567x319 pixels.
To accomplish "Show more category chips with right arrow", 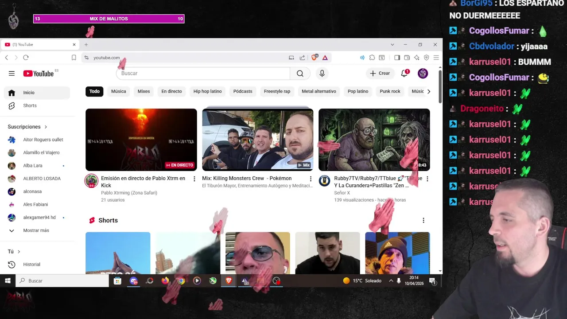I will (428, 91).
